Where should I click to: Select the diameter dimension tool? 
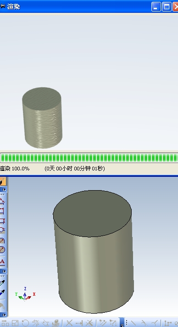(x=2, y=250)
